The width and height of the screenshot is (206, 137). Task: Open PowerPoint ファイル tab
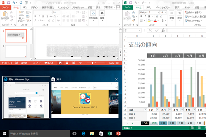pos(5,8)
